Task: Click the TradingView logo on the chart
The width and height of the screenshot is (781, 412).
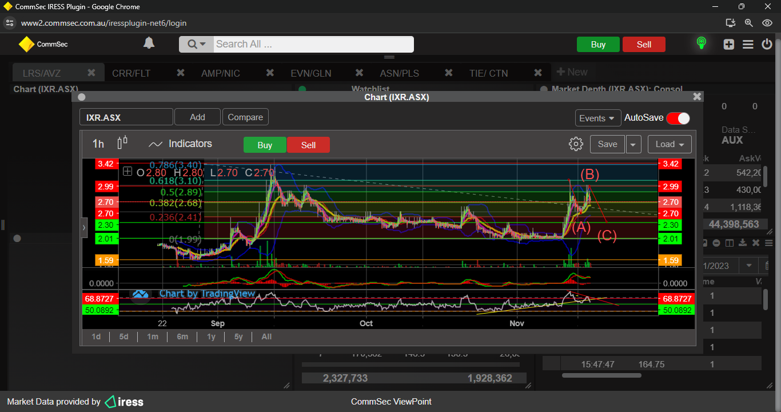Action: pyautogui.click(x=140, y=294)
